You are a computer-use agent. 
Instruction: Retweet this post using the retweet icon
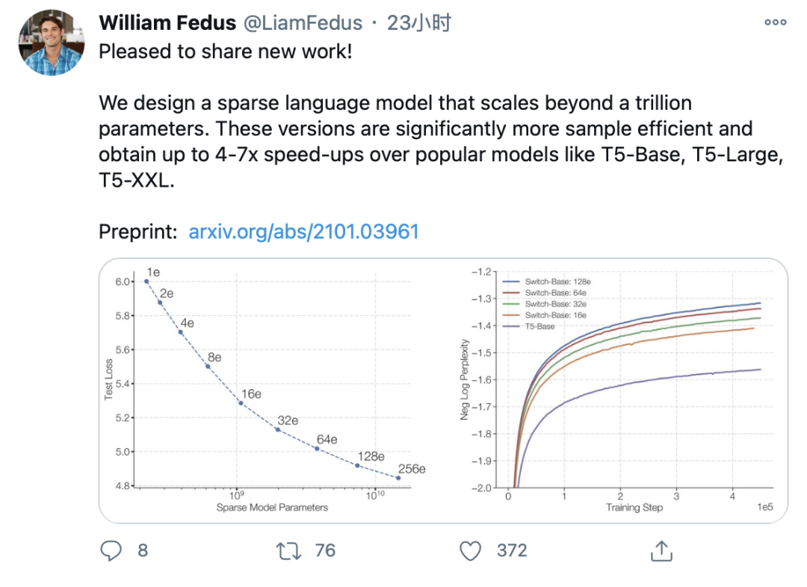[288, 550]
